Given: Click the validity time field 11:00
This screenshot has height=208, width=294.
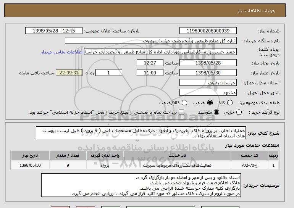Looking at the screenshot, I should (150, 73).
